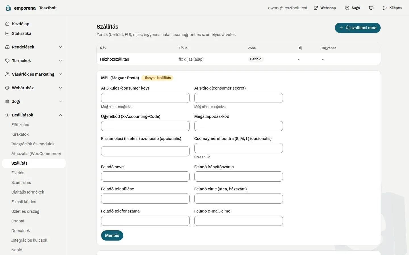Click the emporena logo icon
This screenshot has height=255, width=409.
(8, 8)
